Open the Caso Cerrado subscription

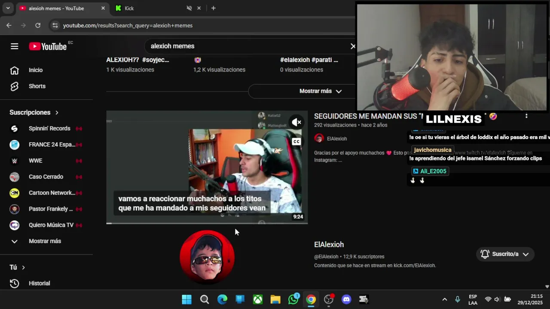click(x=46, y=177)
